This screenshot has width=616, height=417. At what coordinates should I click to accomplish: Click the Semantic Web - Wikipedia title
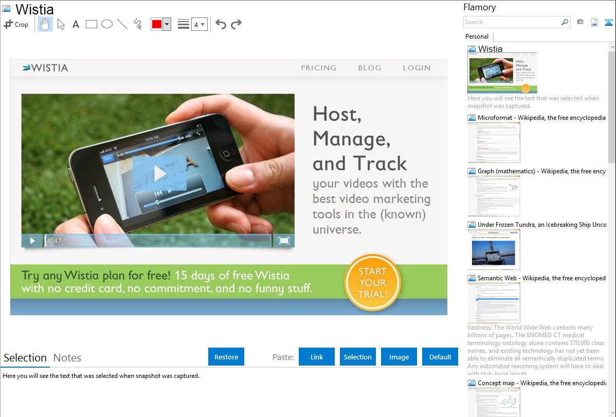(541, 278)
